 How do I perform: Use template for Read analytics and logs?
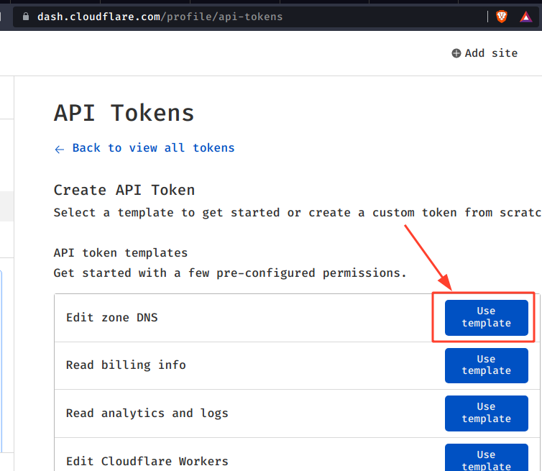pos(486,413)
